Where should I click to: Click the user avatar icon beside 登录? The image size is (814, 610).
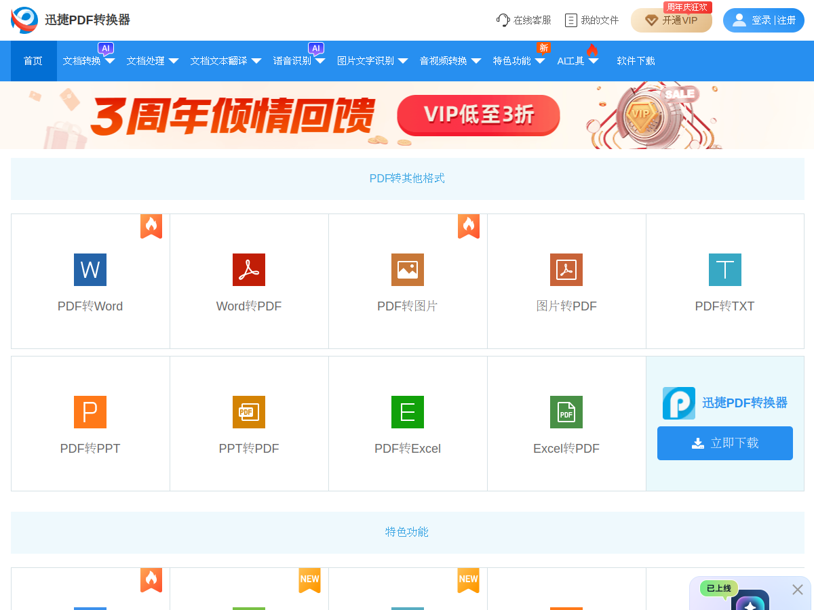pos(739,20)
